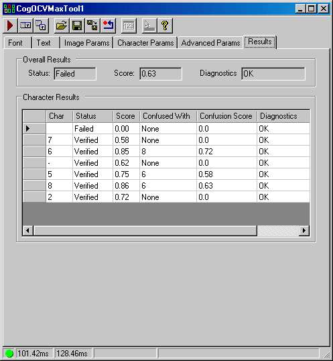Run the tool with the red play icon

[x=10, y=25]
